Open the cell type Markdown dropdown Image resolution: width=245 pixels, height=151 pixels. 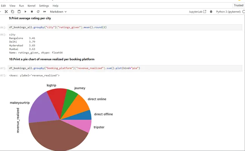click(x=58, y=12)
